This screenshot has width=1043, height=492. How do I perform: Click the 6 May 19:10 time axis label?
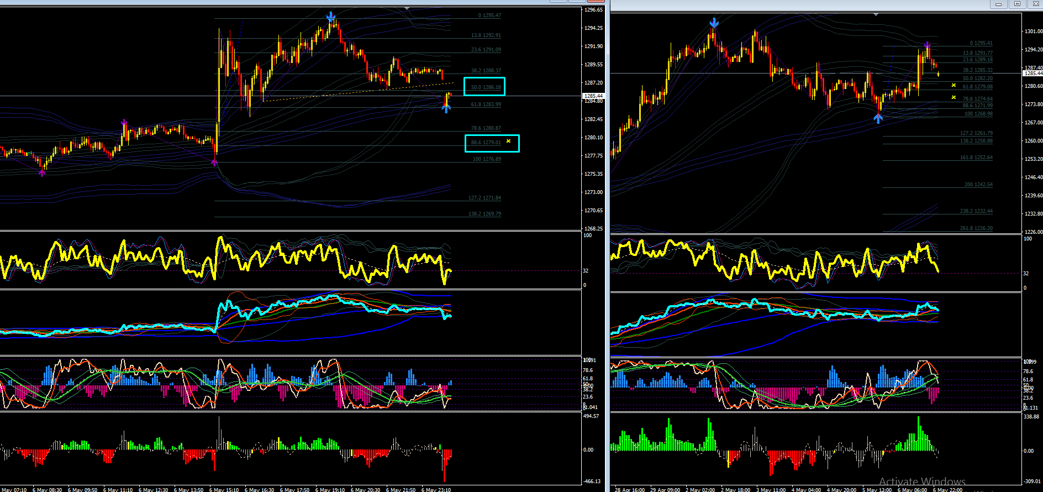pyautogui.click(x=330, y=489)
